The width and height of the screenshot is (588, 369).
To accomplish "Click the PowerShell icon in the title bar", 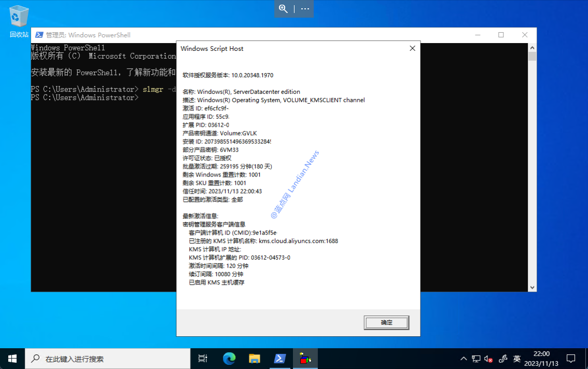I will (39, 35).
